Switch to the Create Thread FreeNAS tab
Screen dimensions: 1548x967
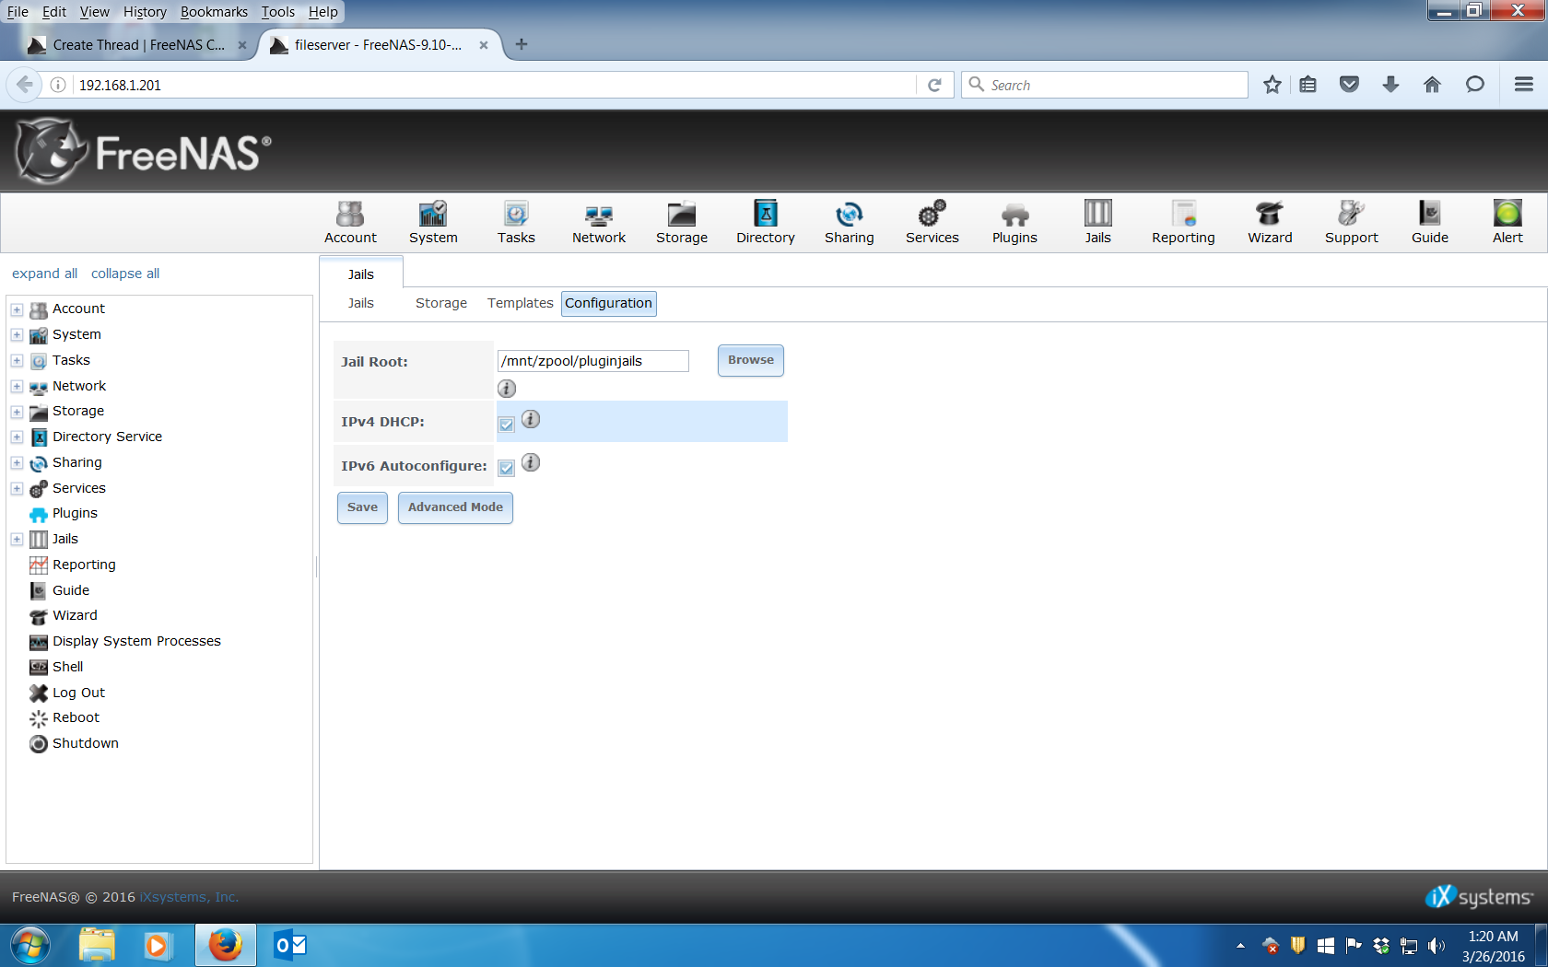(138, 44)
